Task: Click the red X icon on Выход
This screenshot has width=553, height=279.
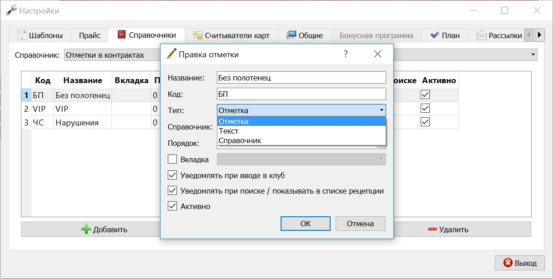Action: [x=508, y=263]
